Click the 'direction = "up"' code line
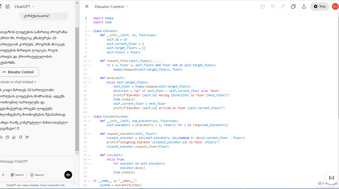Screen dimensions: 339x189 click(x=167, y=91)
